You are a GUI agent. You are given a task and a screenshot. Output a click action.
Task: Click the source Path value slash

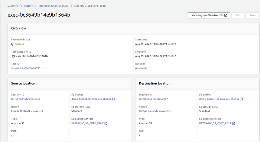[x=12, y=135]
